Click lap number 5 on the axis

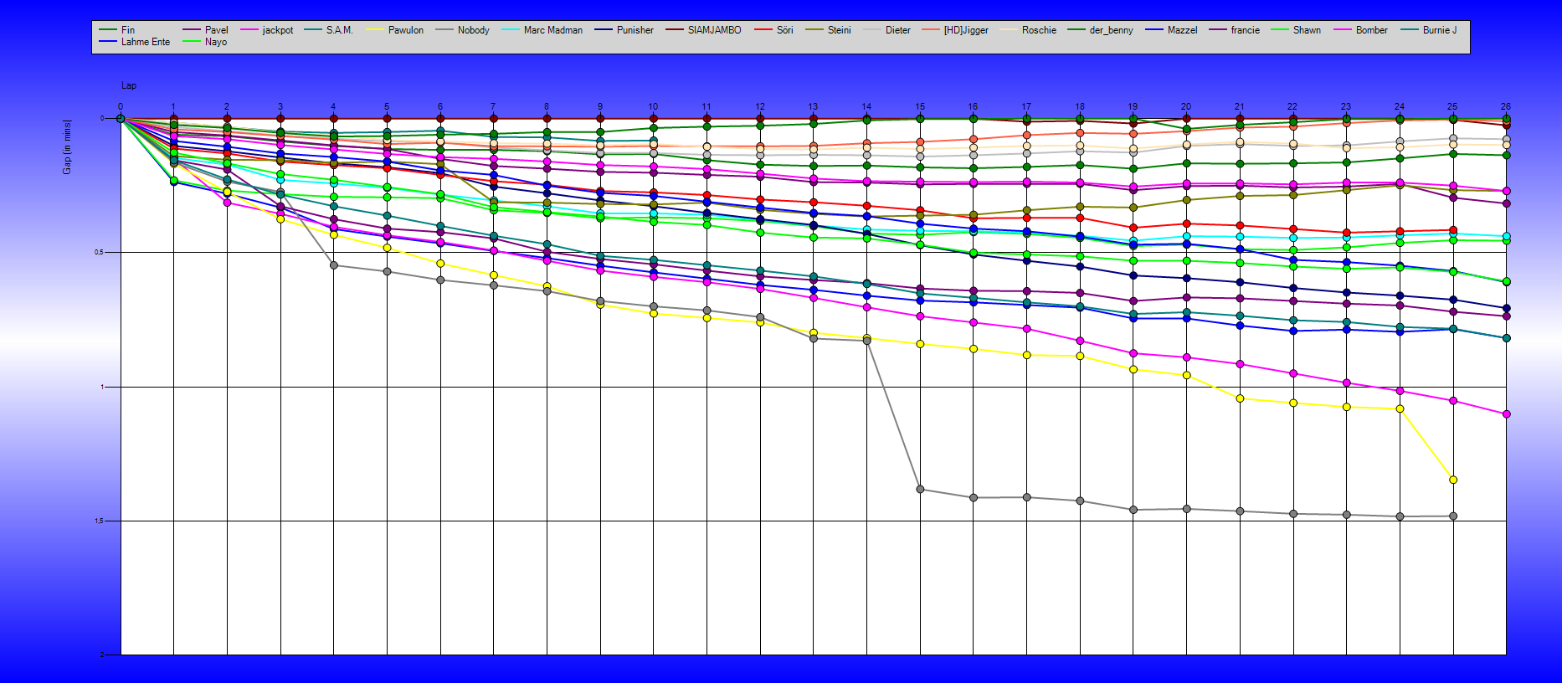[x=387, y=107]
